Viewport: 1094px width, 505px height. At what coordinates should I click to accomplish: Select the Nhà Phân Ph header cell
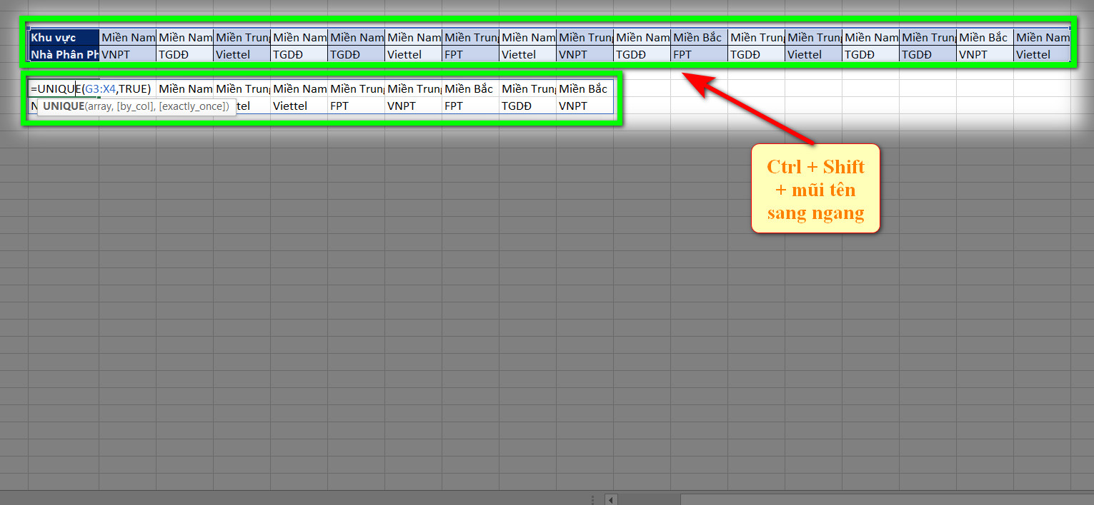(x=64, y=54)
